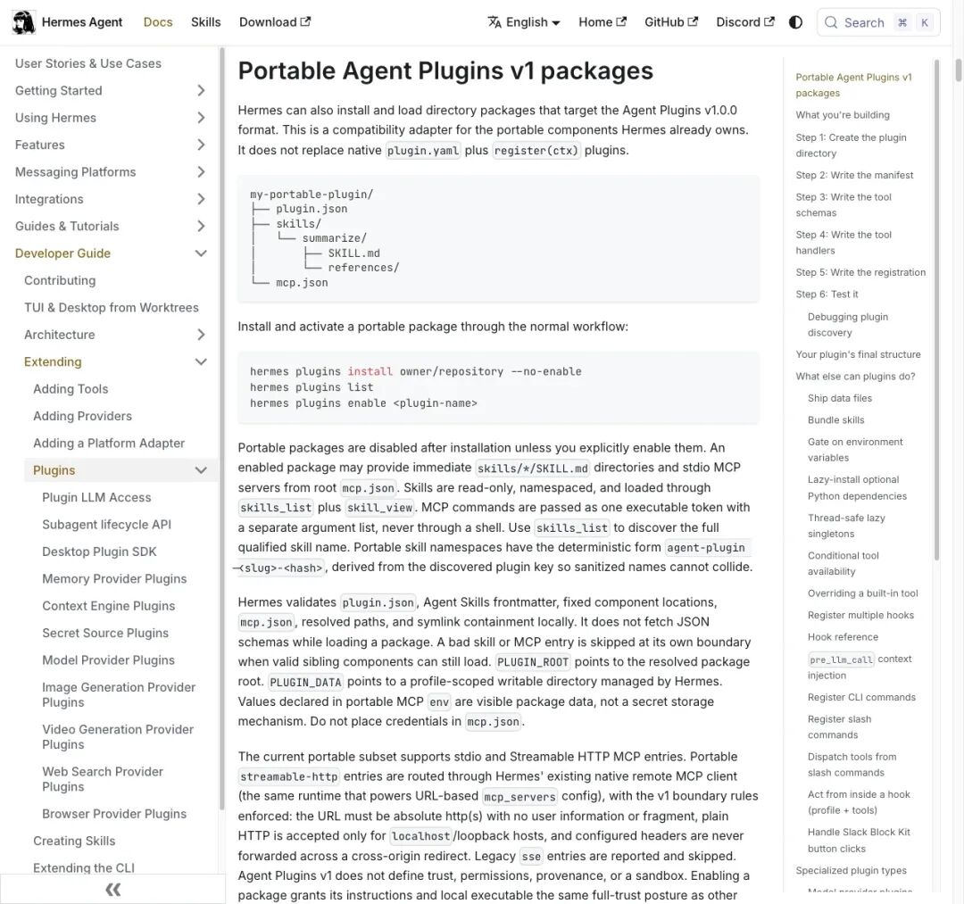Screen dimensions: 964x904
Task: Open GitHub external link in navbar
Action: [x=670, y=22]
